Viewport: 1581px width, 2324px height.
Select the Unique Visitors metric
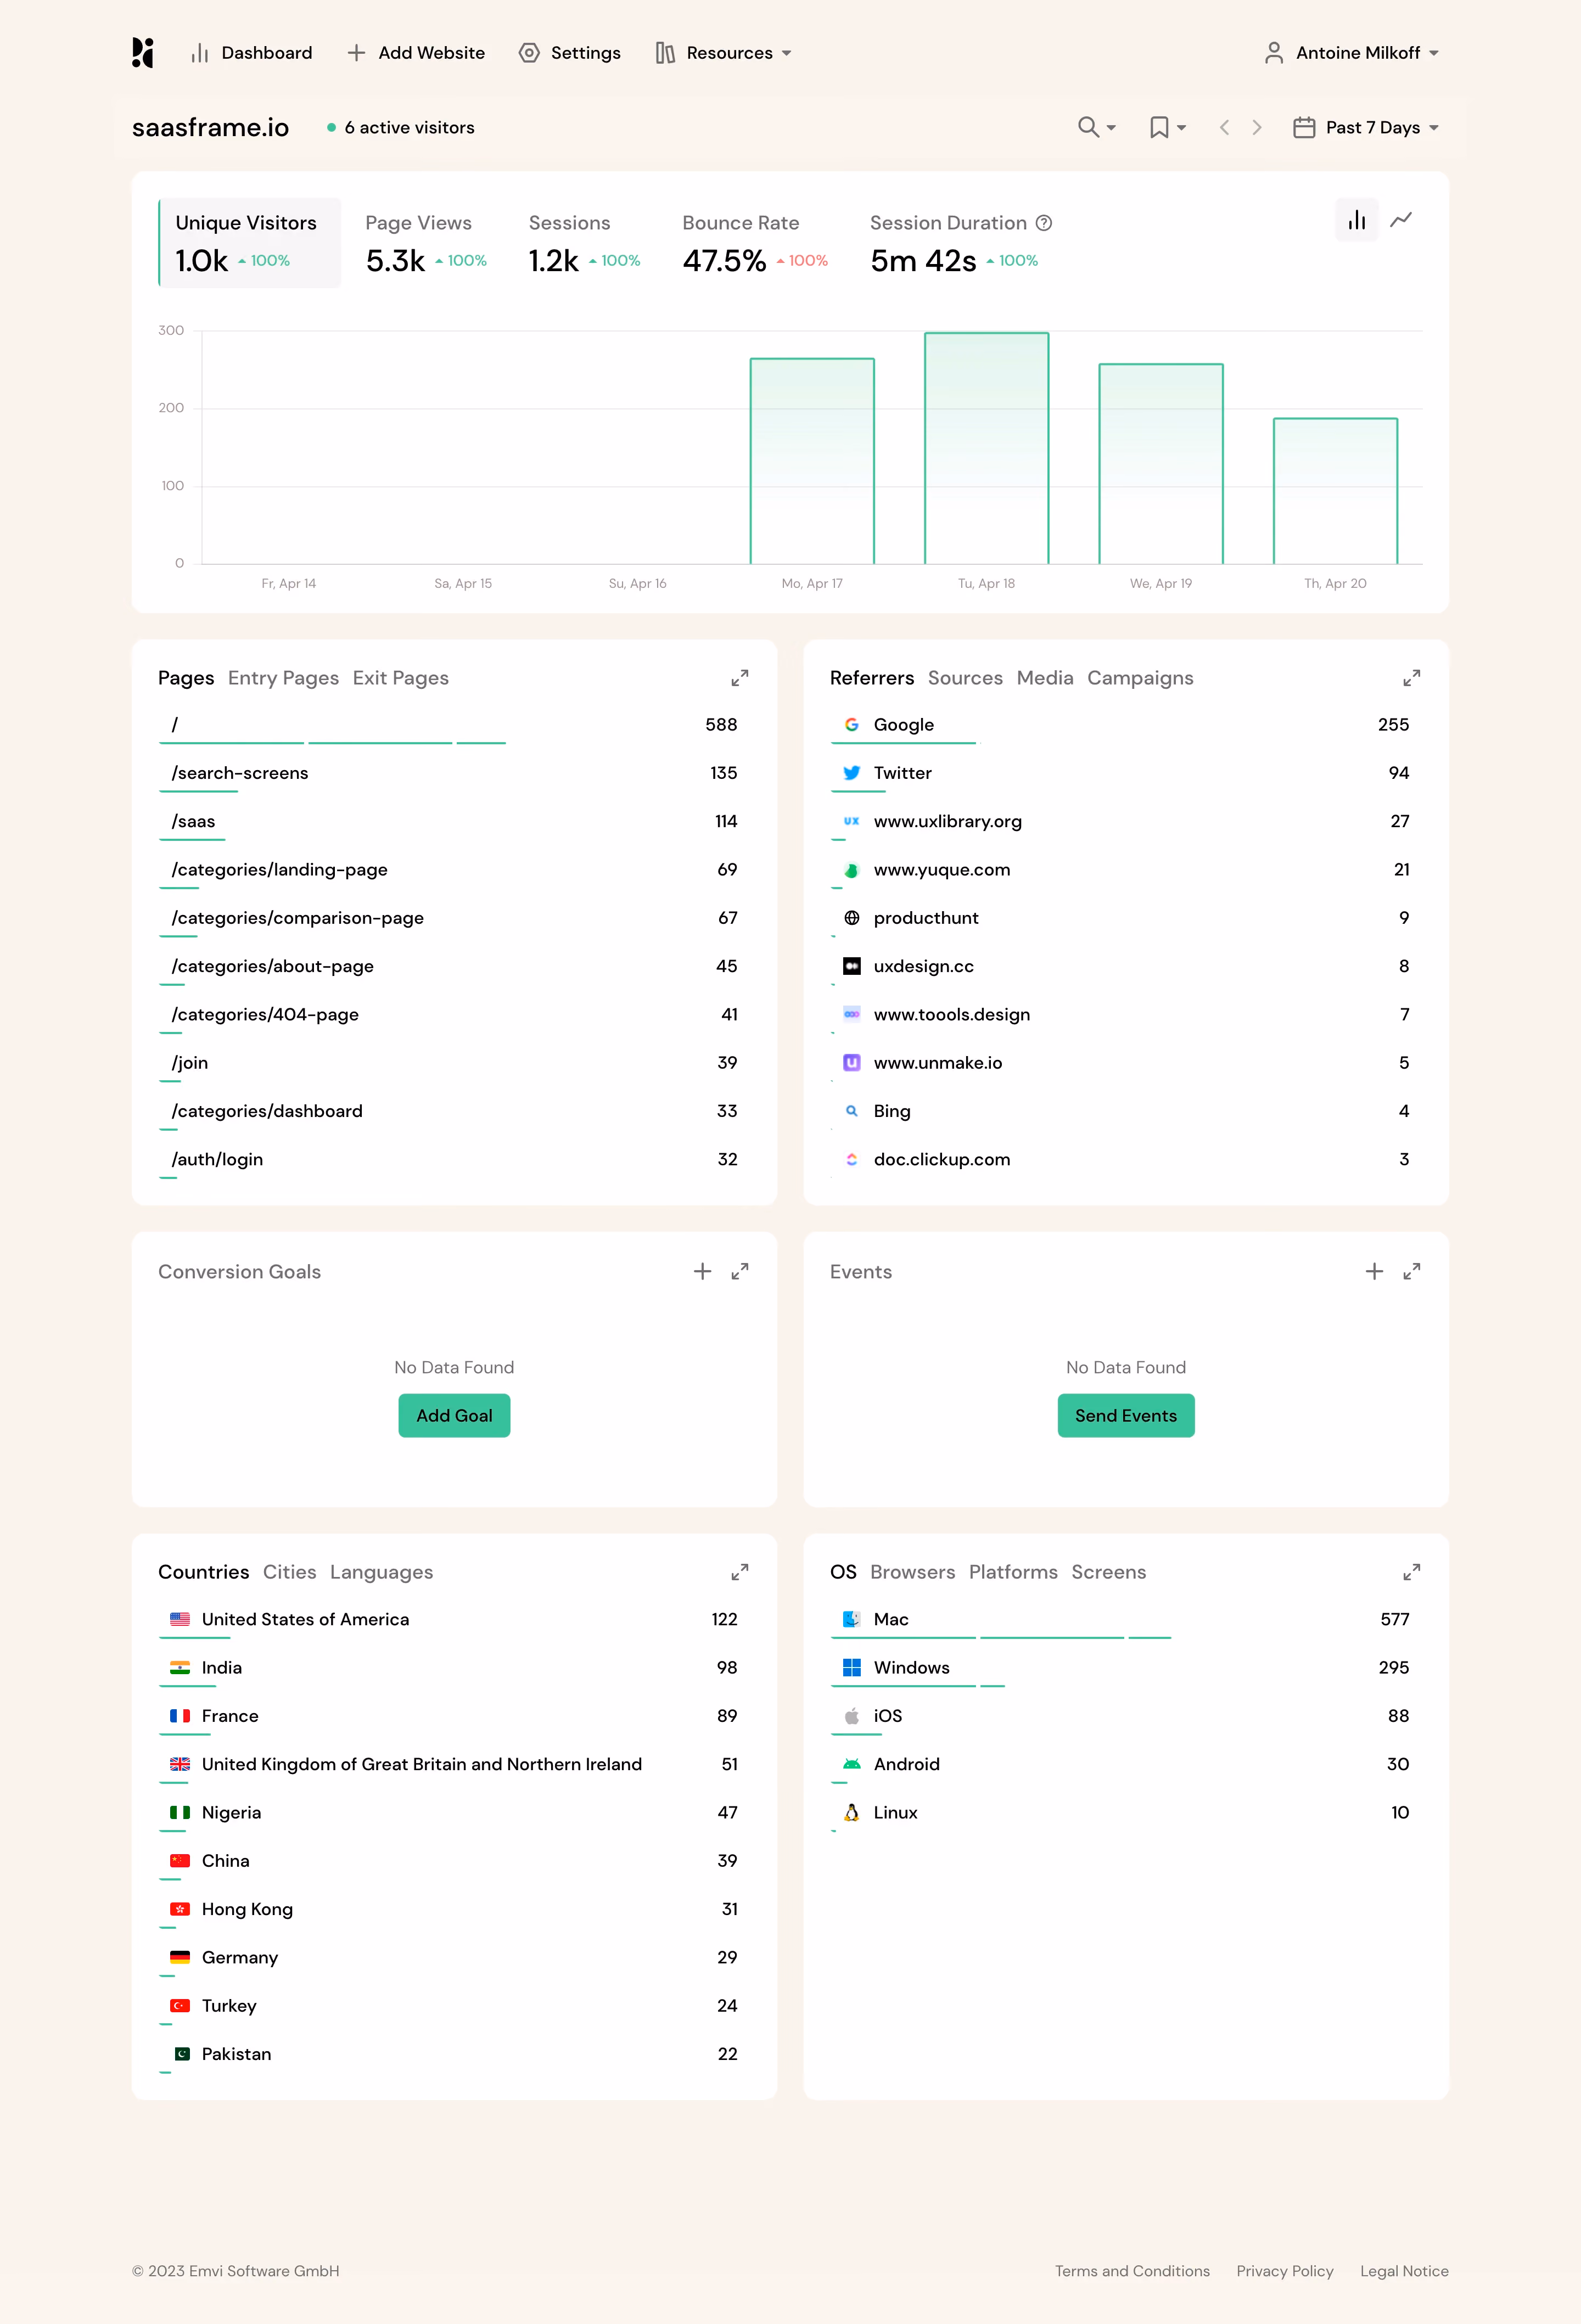250,243
